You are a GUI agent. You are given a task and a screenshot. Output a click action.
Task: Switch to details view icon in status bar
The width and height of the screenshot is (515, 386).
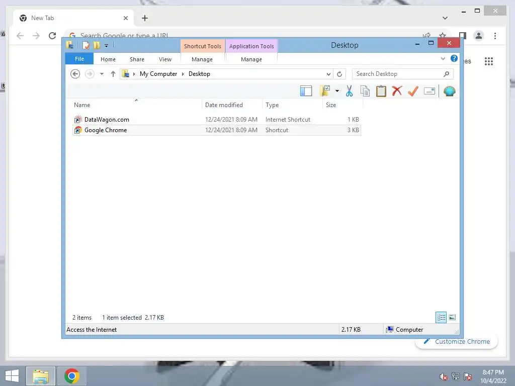click(x=441, y=317)
